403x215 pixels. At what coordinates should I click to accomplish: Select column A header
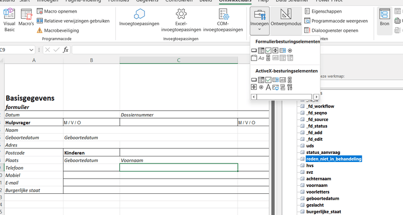34,60
